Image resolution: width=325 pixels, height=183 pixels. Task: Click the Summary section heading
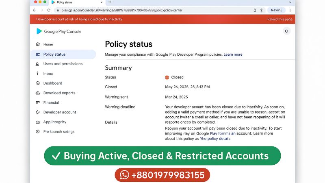pyautogui.click(x=118, y=68)
